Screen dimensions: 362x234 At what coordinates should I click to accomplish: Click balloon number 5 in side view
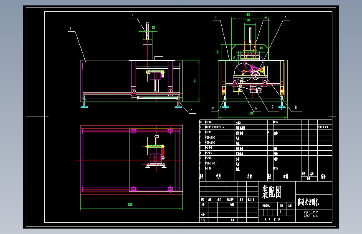tap(285, 17)
